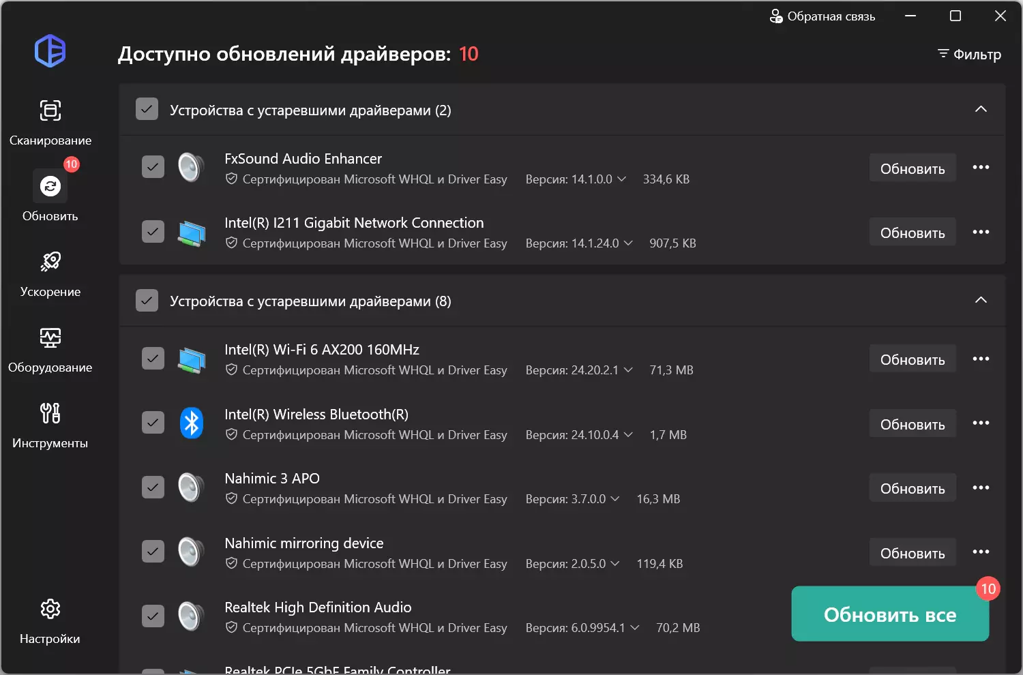Viewport: 1023px width, 675px height.
Task: Click the Nahimic 3 APO speaker icon
Action: (191, 487)
